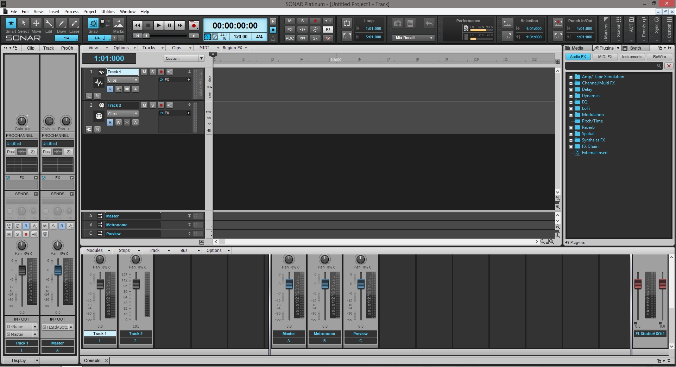Select the Smart tool
This screenshot has height=367, width=676.
coord(11,24)
